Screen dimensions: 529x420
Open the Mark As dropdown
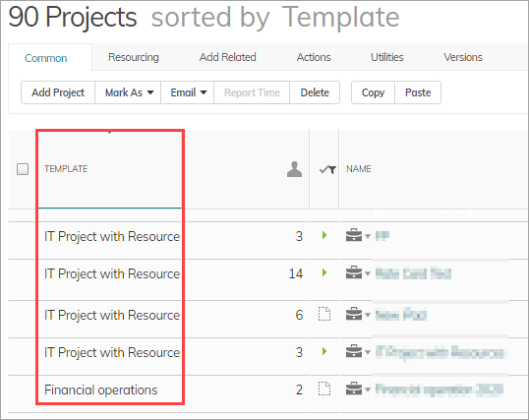[128, 92]
